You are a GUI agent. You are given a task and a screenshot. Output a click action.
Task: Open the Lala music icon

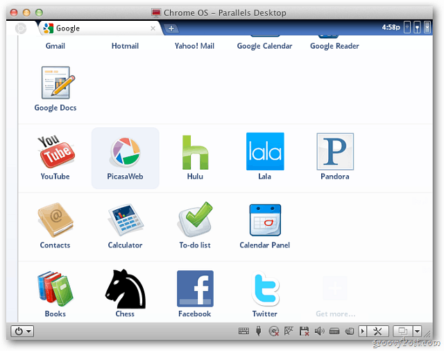click(x=265, y=152)
